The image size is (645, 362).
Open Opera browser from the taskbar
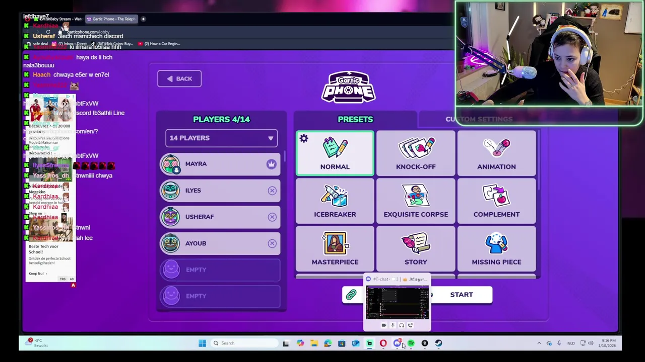pos(383,343)
